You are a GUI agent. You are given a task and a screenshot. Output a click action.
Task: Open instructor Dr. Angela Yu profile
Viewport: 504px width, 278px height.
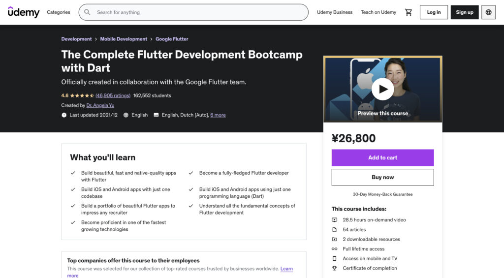click(100, 105)
